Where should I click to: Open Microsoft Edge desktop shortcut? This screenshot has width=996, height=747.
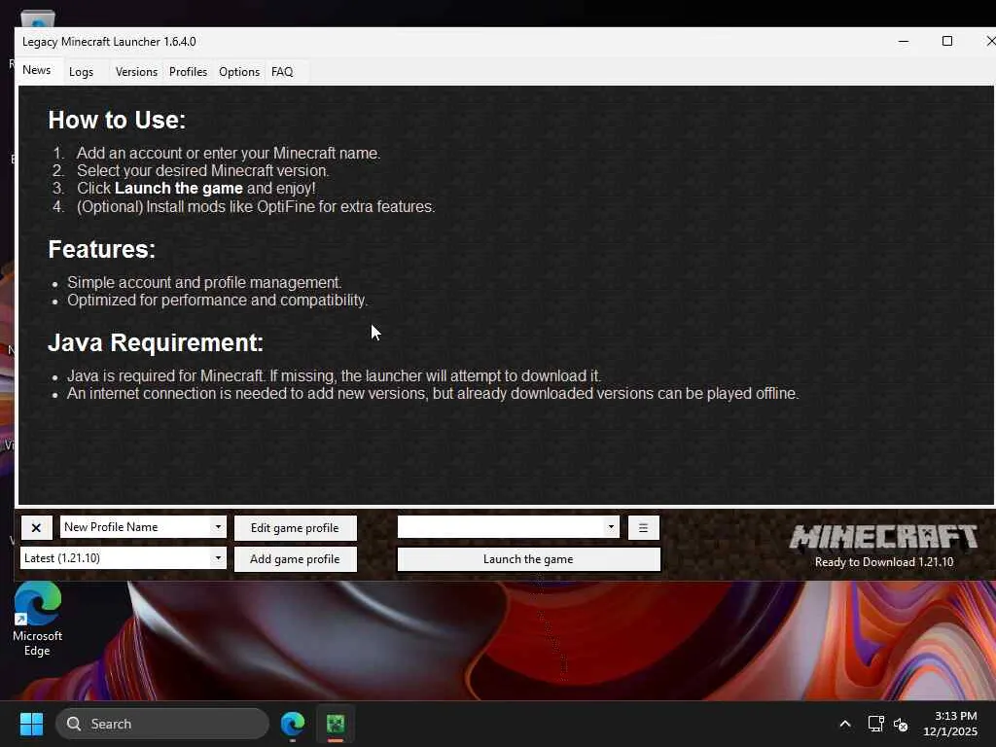38,620
